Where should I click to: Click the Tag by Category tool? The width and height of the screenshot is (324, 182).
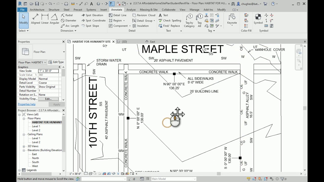(189, 20)
